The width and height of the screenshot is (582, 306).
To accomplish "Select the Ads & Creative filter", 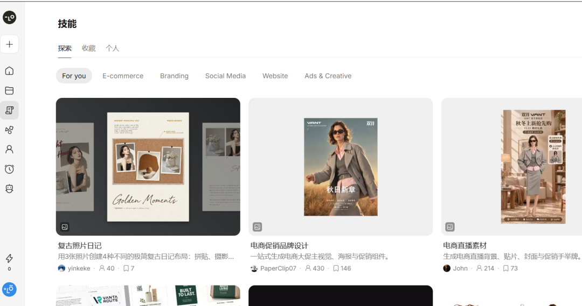I will [x=328, y=76].
